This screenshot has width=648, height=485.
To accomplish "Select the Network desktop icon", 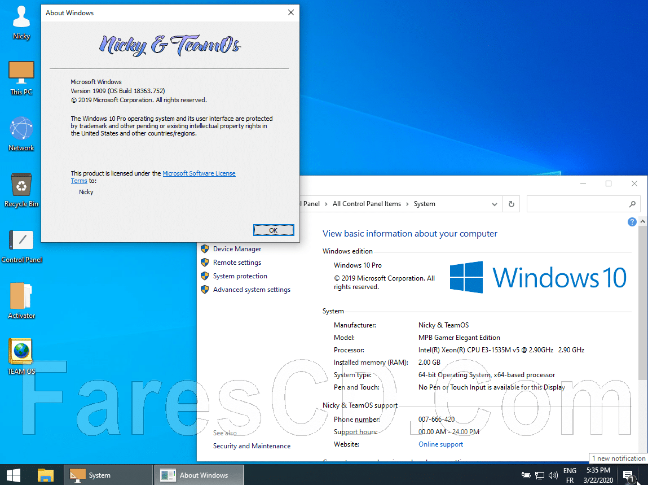I will coord(21,134).
